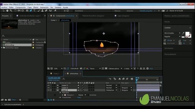Click the trash delete icon in Project panel
Screen dimensions: 195x109
(x=20, y=100)
